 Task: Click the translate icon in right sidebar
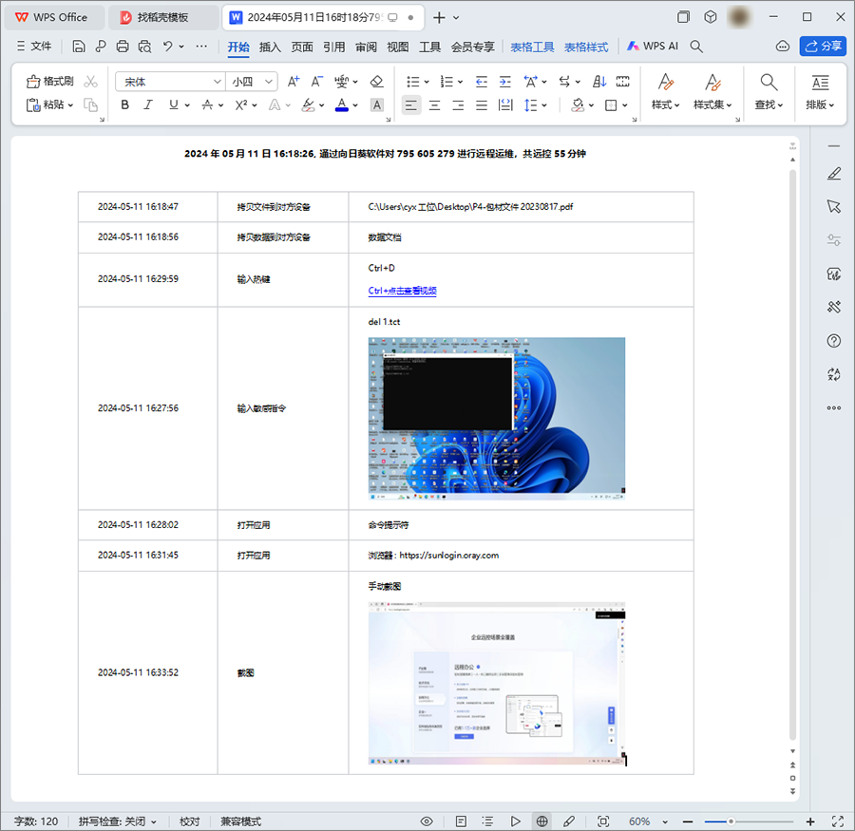point(834,374)
